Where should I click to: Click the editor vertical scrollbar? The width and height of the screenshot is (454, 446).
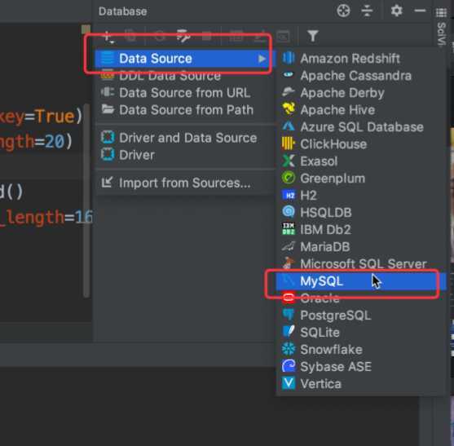86,200
